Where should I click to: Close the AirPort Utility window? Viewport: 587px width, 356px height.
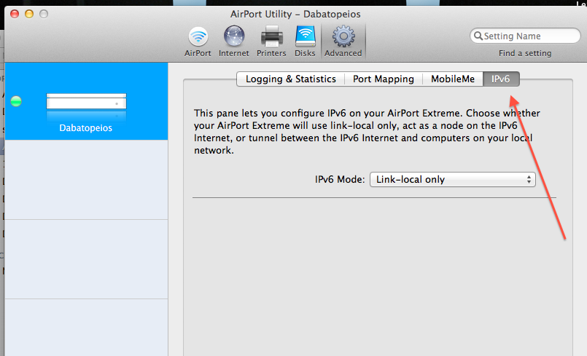point(15,14)
